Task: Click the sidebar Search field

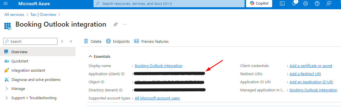Action: 30,41
